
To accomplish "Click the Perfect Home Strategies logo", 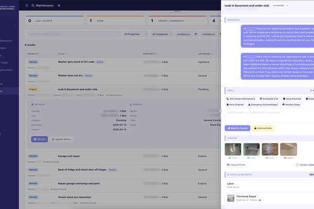I will click(7, 7).
